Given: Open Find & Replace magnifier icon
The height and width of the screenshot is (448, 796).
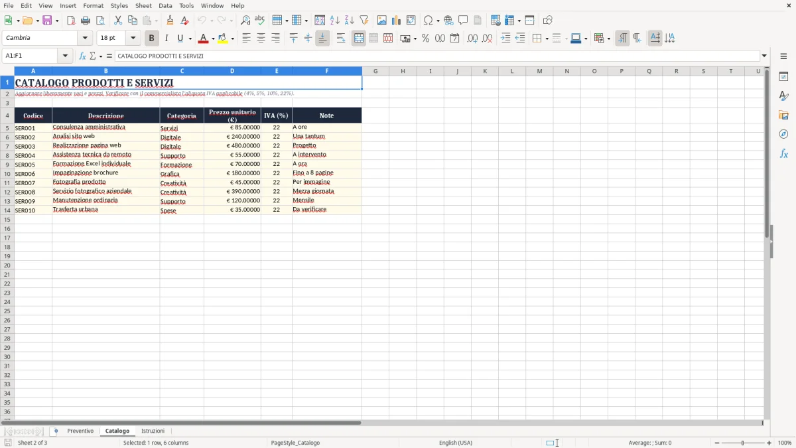Looking at the screenshot, I should pyautogui.click(x=245, y=21).
